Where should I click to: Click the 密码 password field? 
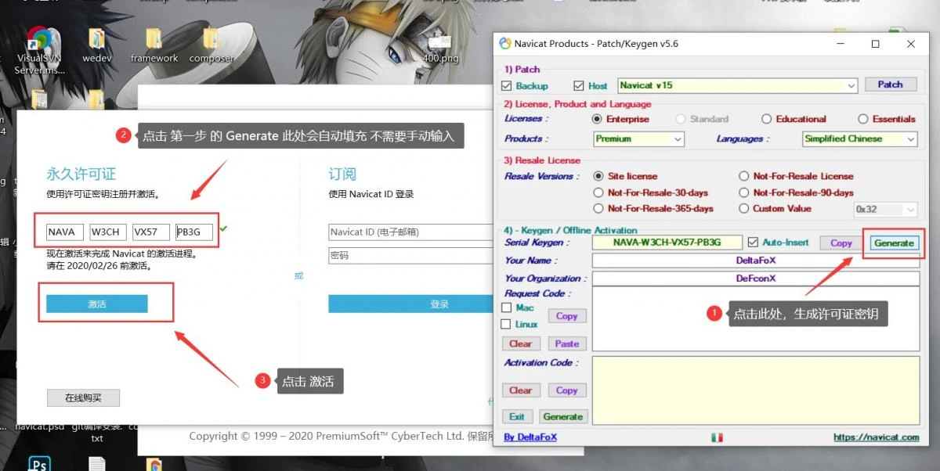coord(410,256)
